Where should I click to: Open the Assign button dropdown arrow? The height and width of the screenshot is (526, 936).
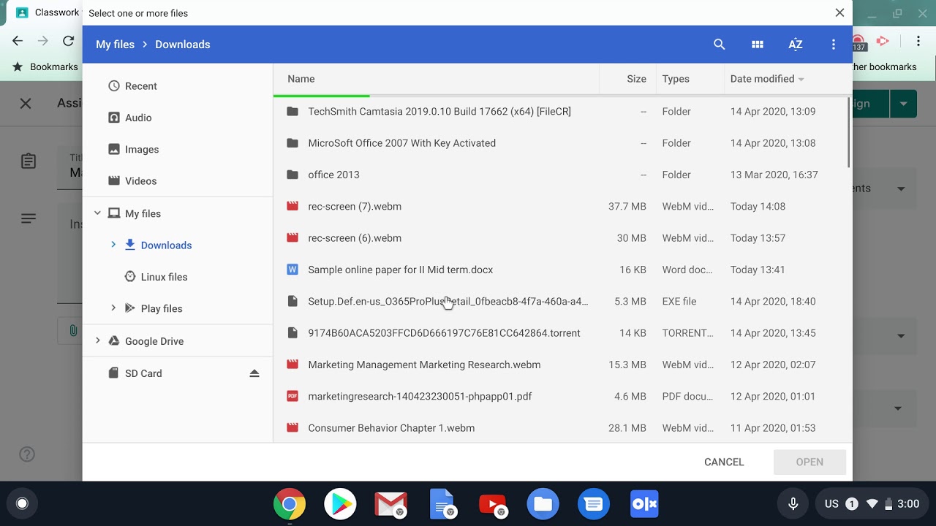[904, 104]
